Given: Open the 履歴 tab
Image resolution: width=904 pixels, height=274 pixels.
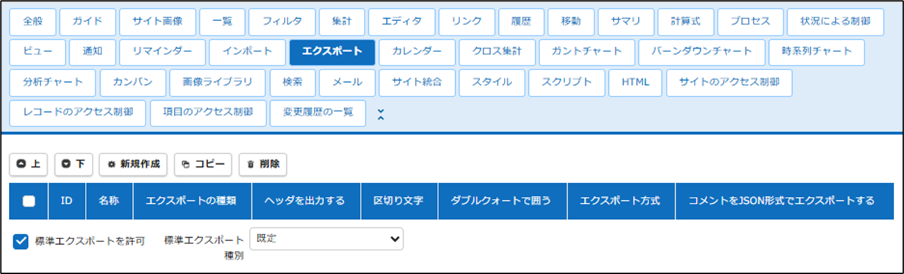Looking at the screenshot, I should click(521, 22).
